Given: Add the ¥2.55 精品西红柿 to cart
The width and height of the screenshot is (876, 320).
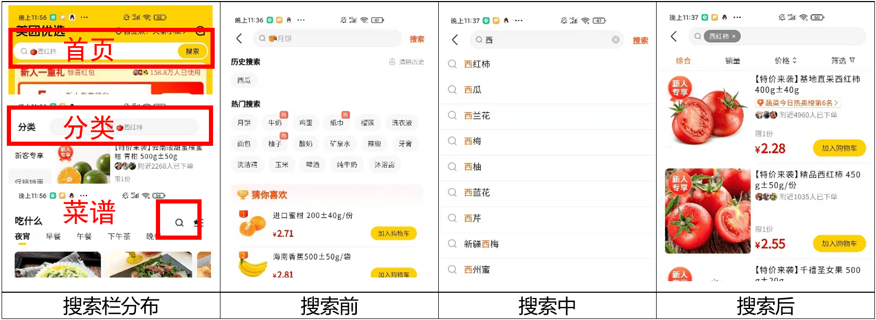Looking at the screenshot, I should 839,244.
